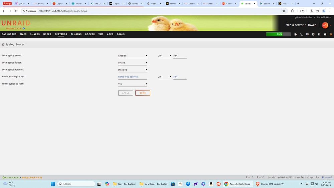This screenshot has width=334, height=188.
Task: Open the orange notifications bell
Action: click(x=331, y=34)
